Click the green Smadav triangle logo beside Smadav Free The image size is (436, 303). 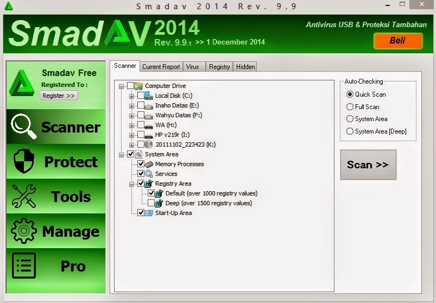22,83
